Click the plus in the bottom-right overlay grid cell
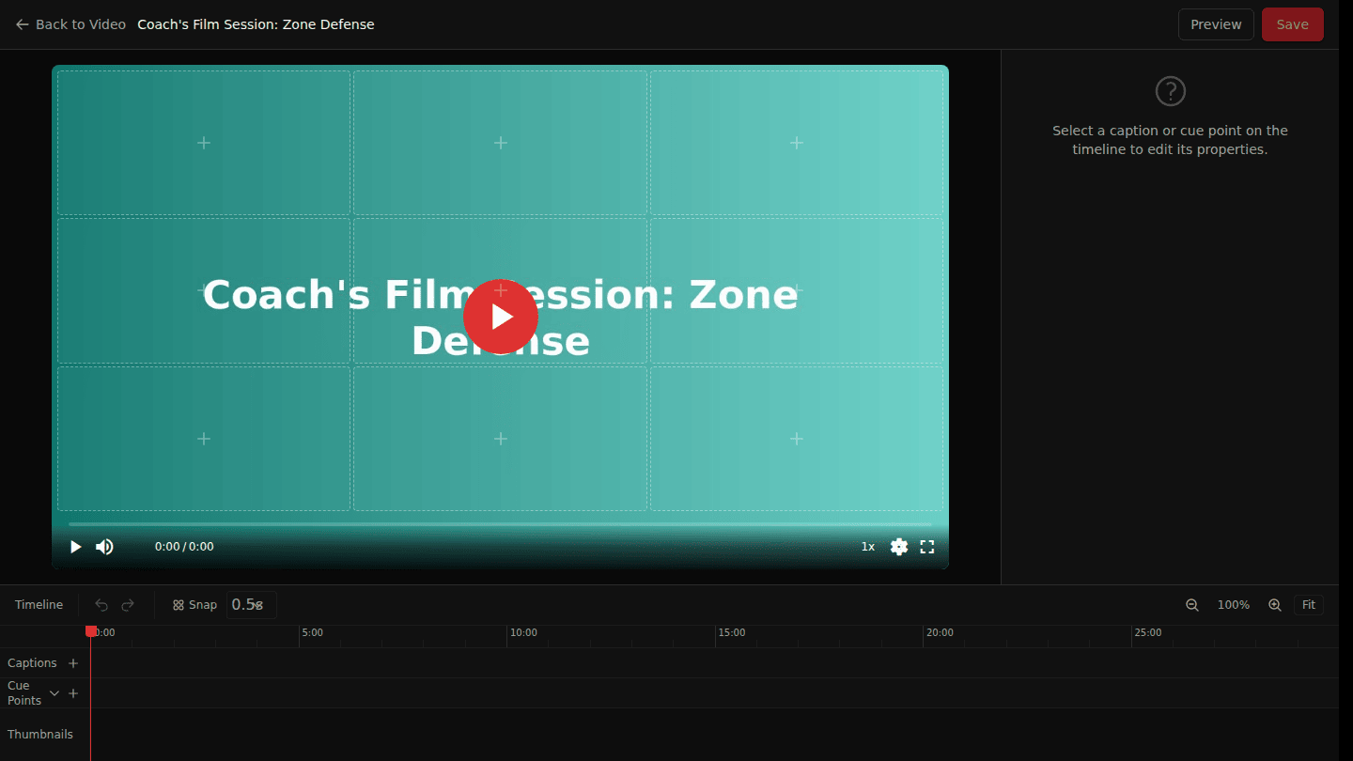 click(797, 439)
